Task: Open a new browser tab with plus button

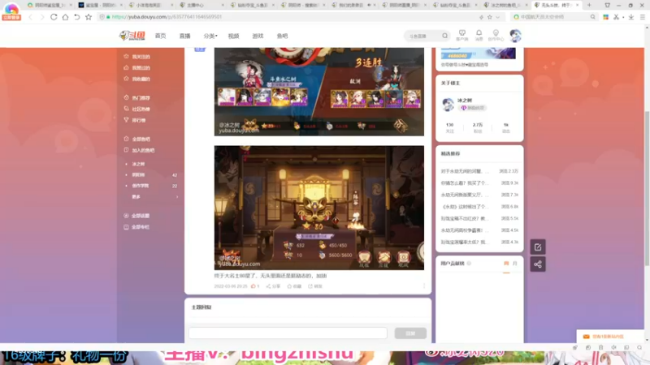Action: click(x=589, y=5)
